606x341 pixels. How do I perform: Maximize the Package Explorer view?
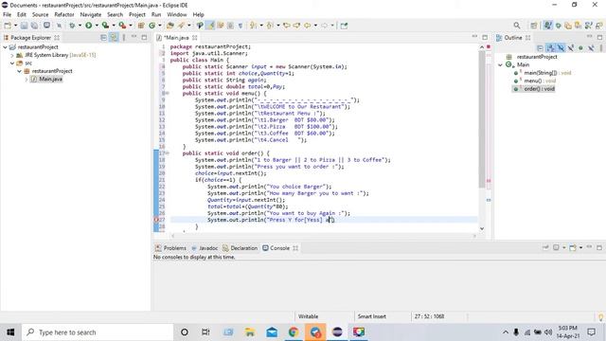(x=144, y=38)
